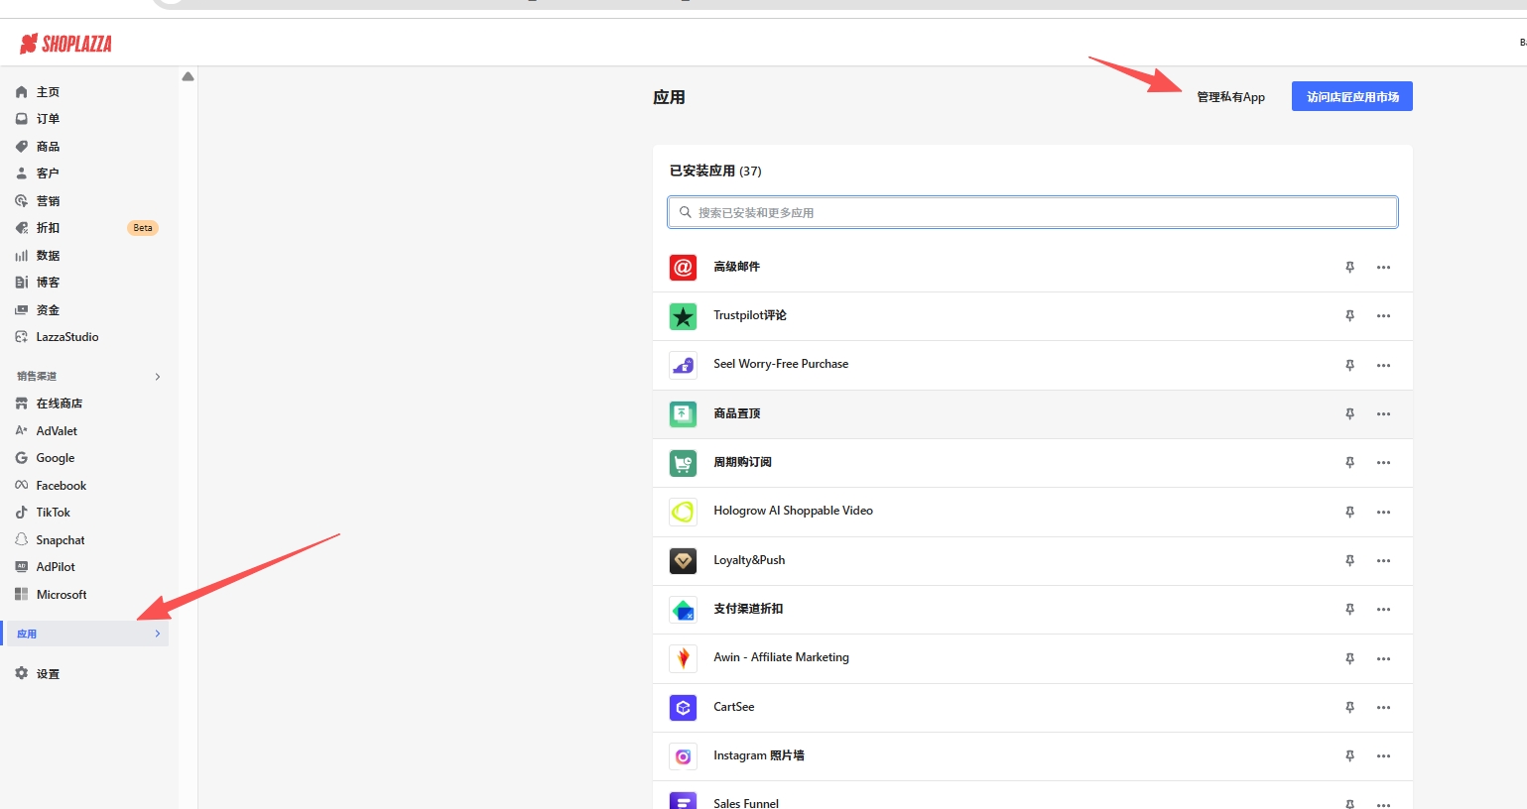Open the LazzaStudio icon
The image size is (1527, 809).
click(22, 337)
